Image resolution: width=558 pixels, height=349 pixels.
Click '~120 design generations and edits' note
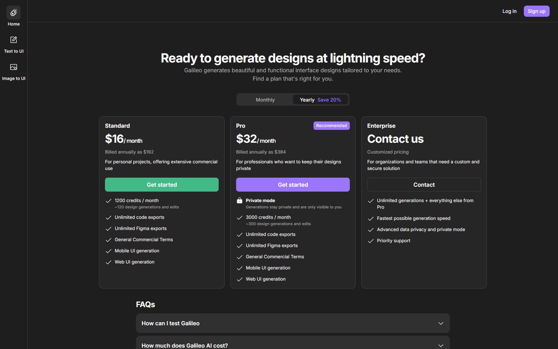[147, 207]
